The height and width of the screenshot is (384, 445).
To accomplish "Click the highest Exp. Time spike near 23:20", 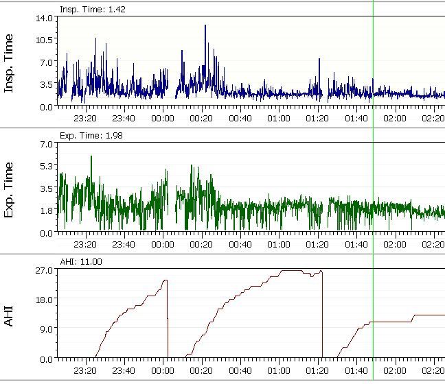I will point(91,157).
